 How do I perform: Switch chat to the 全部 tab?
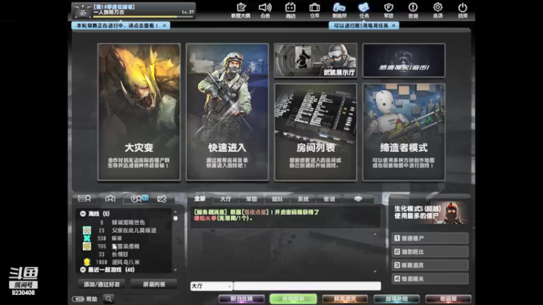coord(200,199)
